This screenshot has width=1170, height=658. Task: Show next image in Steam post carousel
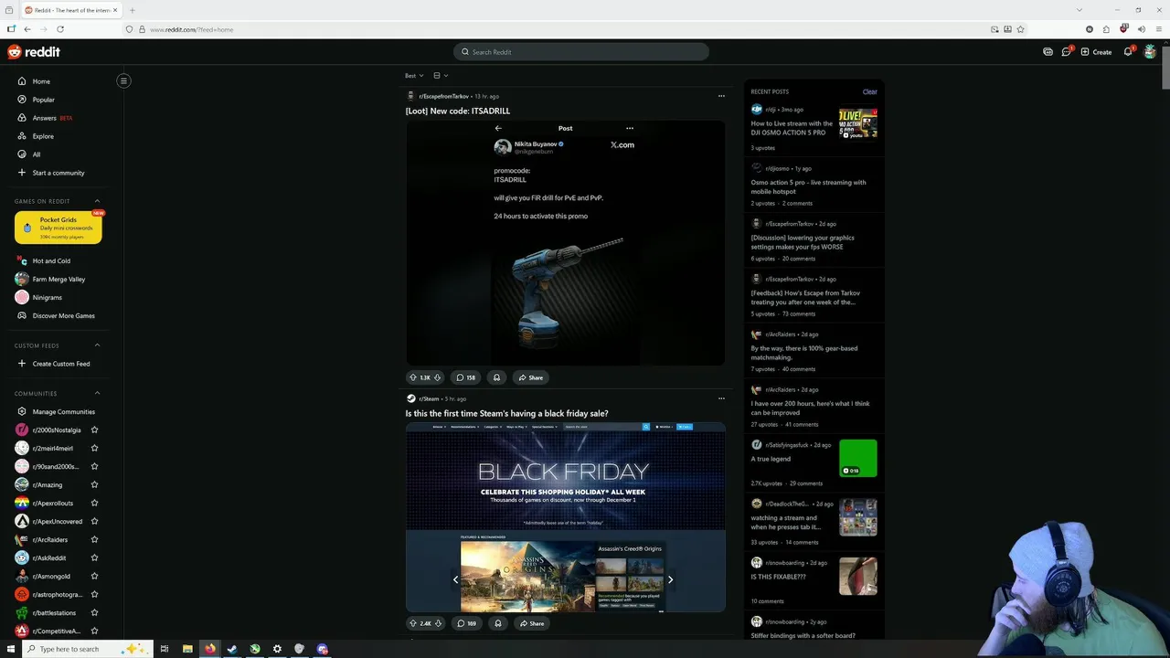click(670, 579)
